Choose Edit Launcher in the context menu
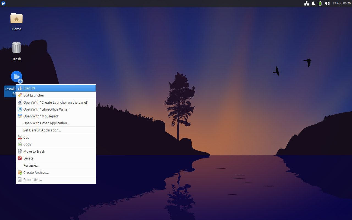352x220 pixels. [56, 95]
